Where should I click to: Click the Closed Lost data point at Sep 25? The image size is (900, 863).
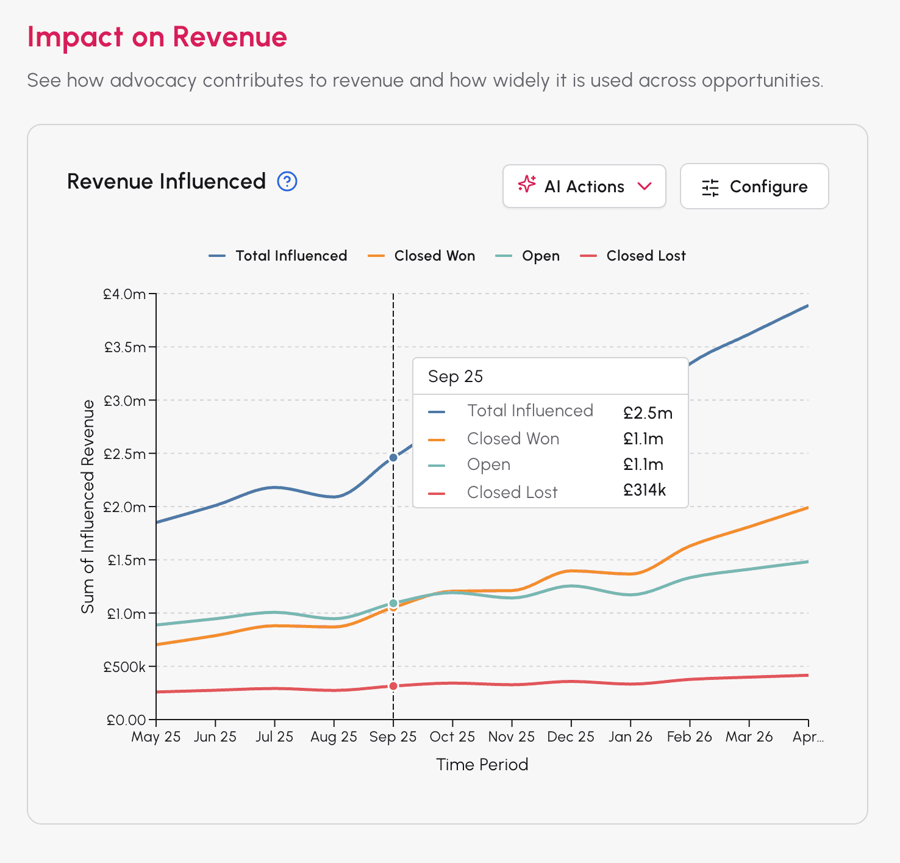click(393, 686)
